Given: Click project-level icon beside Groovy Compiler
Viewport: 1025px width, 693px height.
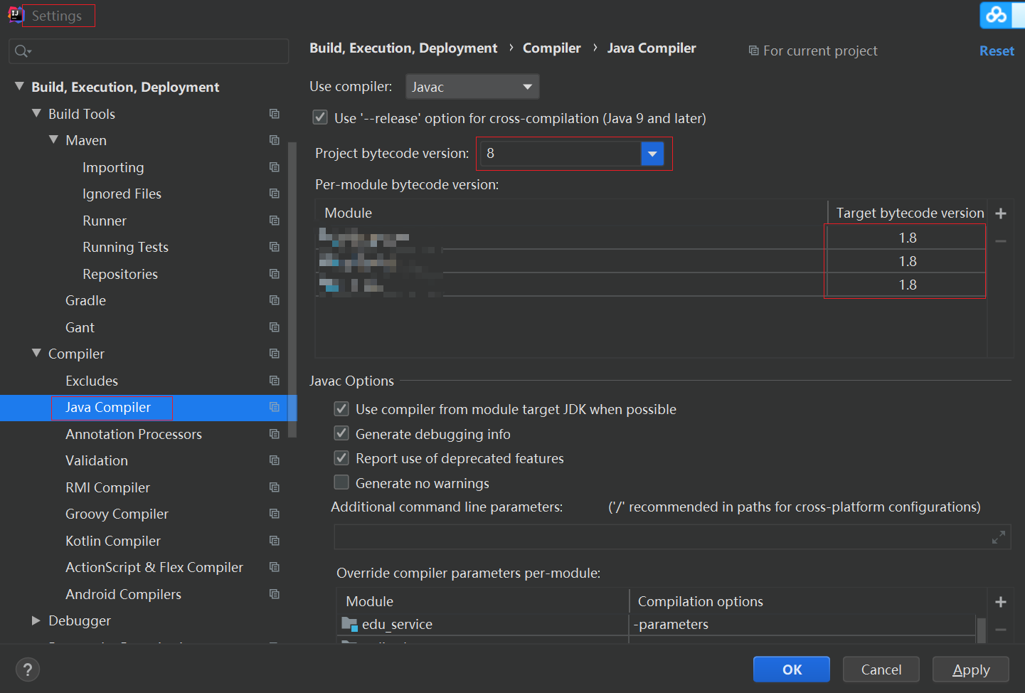Looking at the screenshot, I should click(x=275, y=514).
